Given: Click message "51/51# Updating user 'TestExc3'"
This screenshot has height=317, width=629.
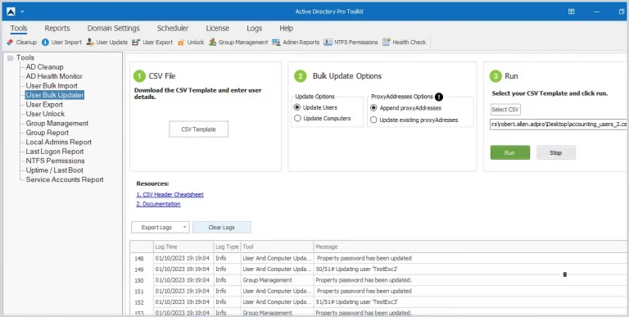Looking at the screenshot, I should 356,301.
